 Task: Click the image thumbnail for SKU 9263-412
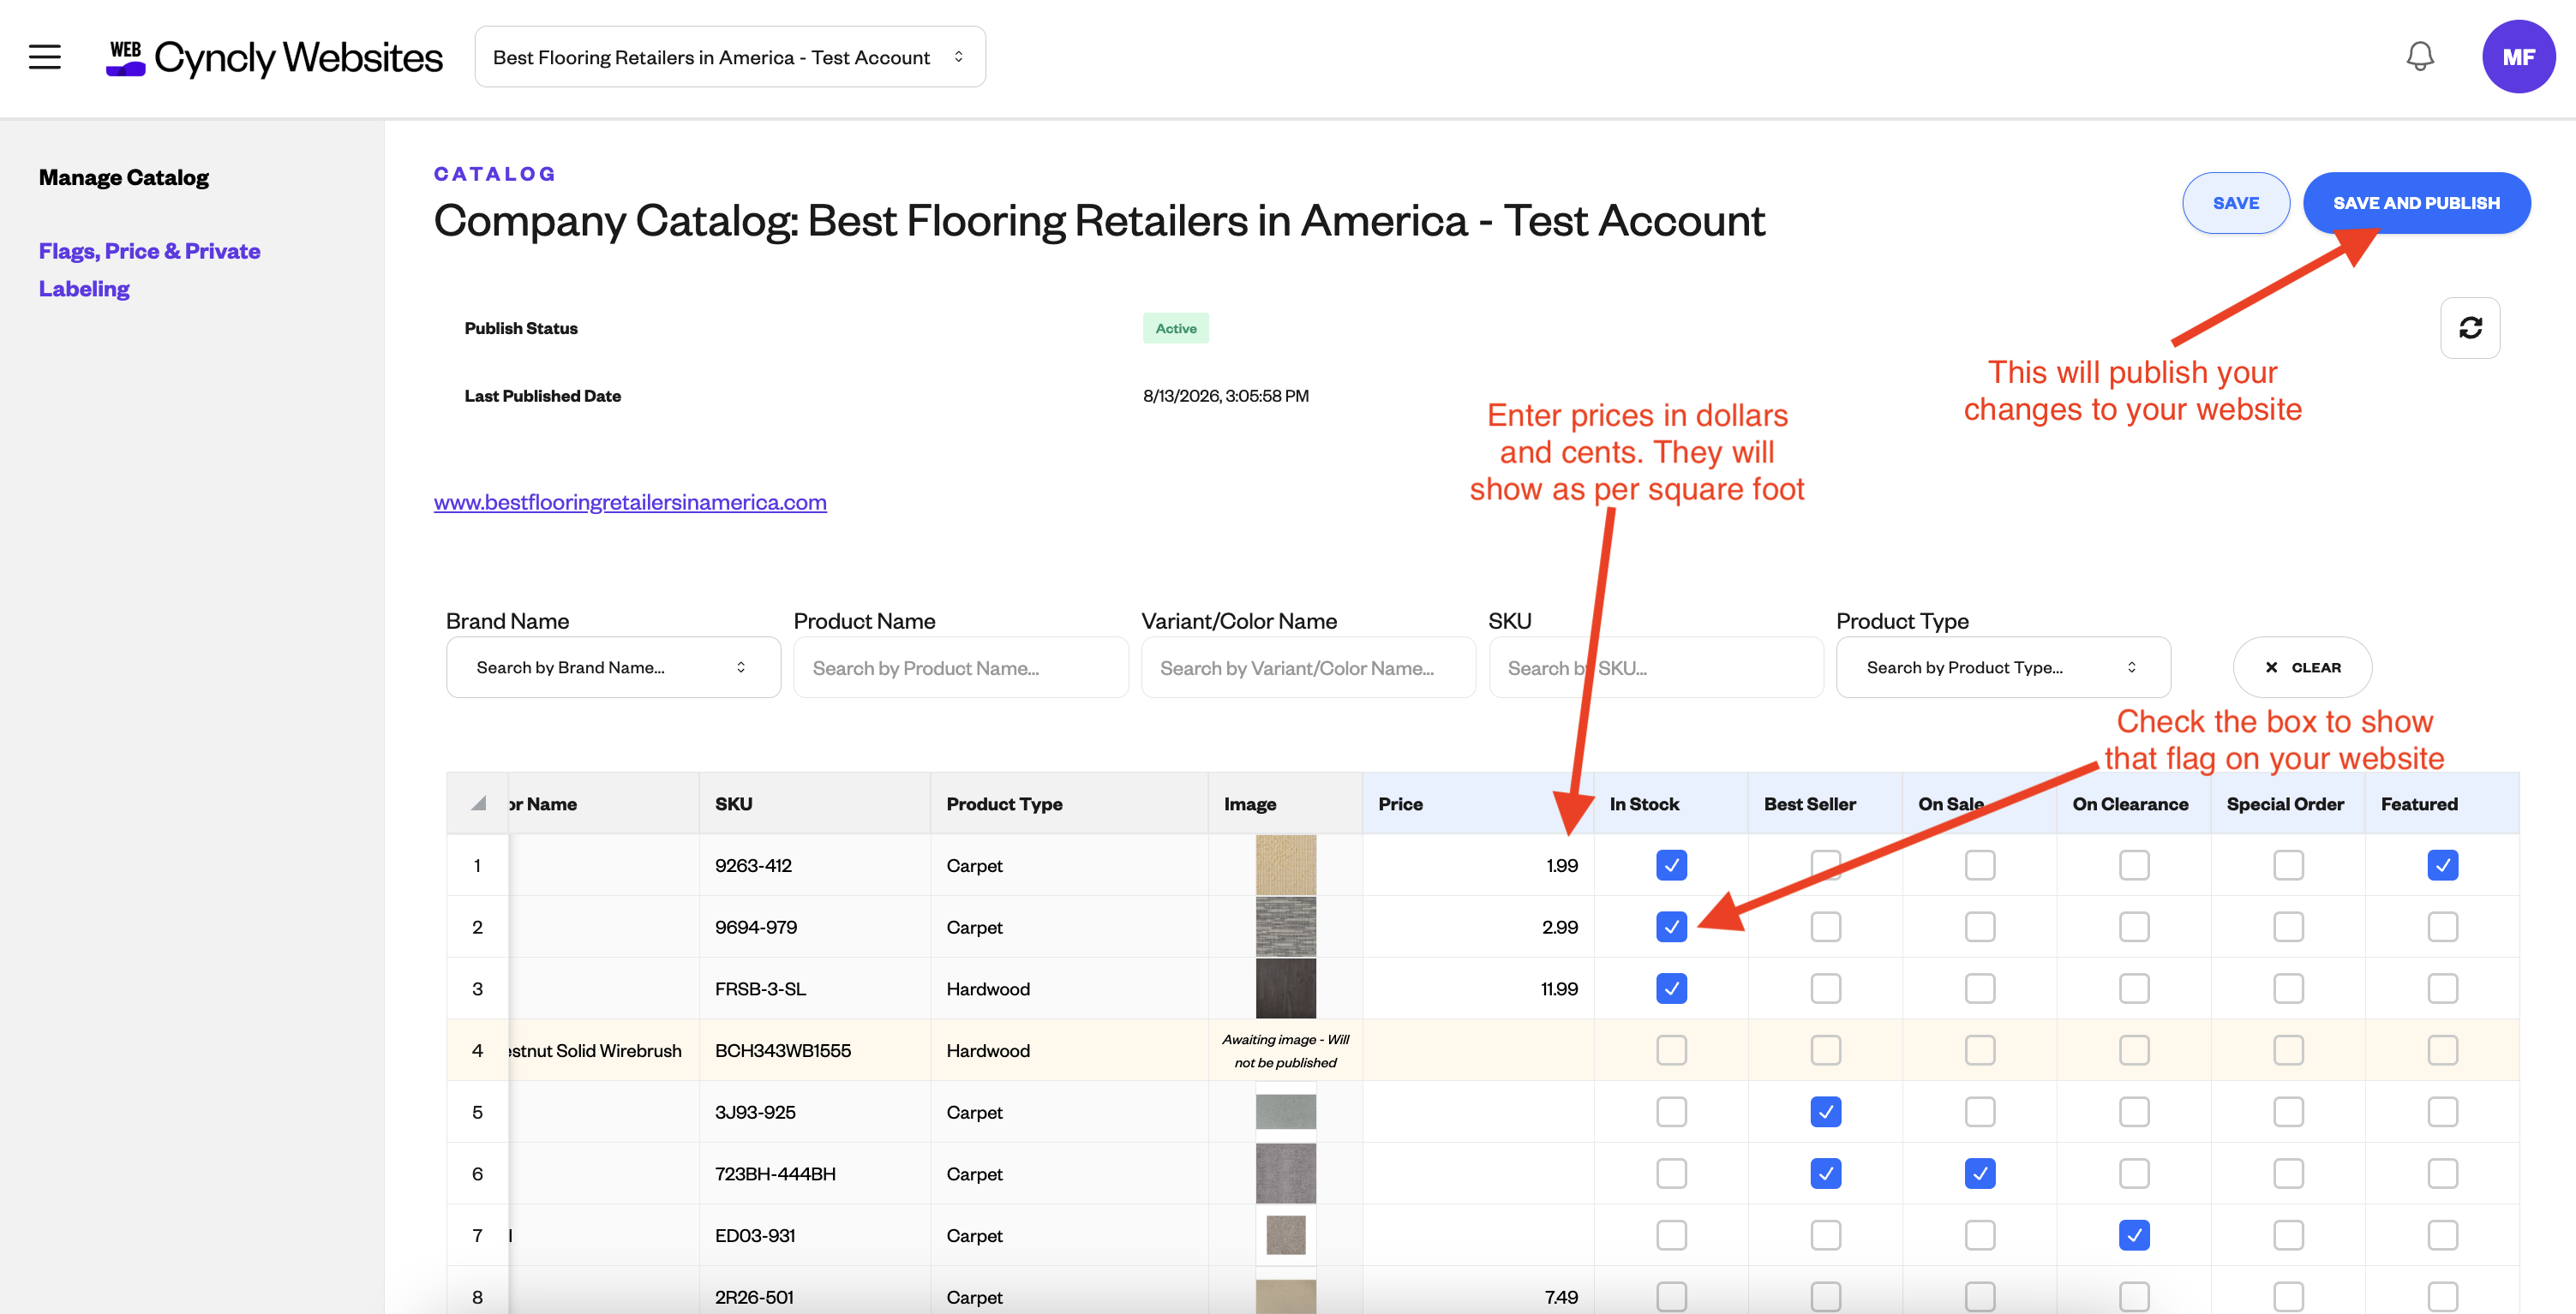tap(1285, 865)
